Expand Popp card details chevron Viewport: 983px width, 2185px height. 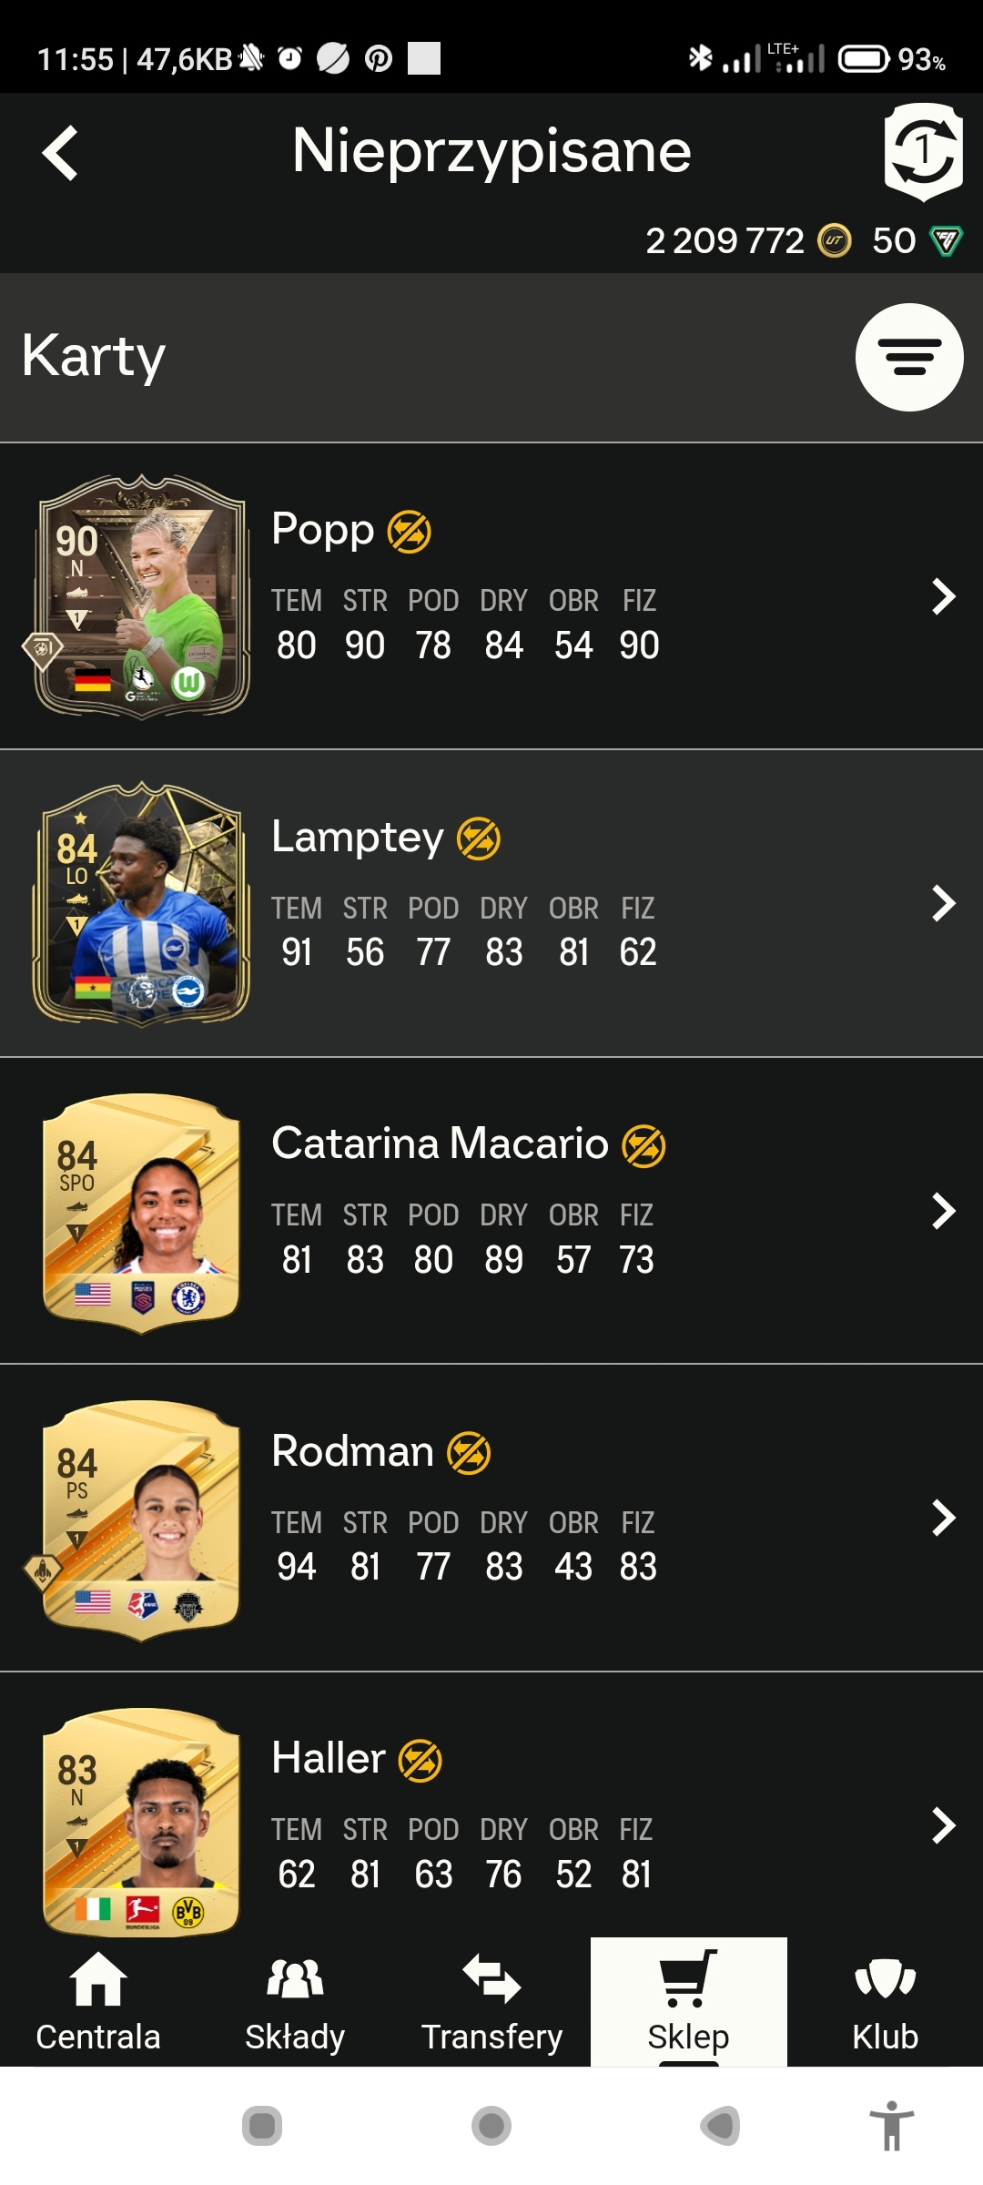tap(944, 597)
